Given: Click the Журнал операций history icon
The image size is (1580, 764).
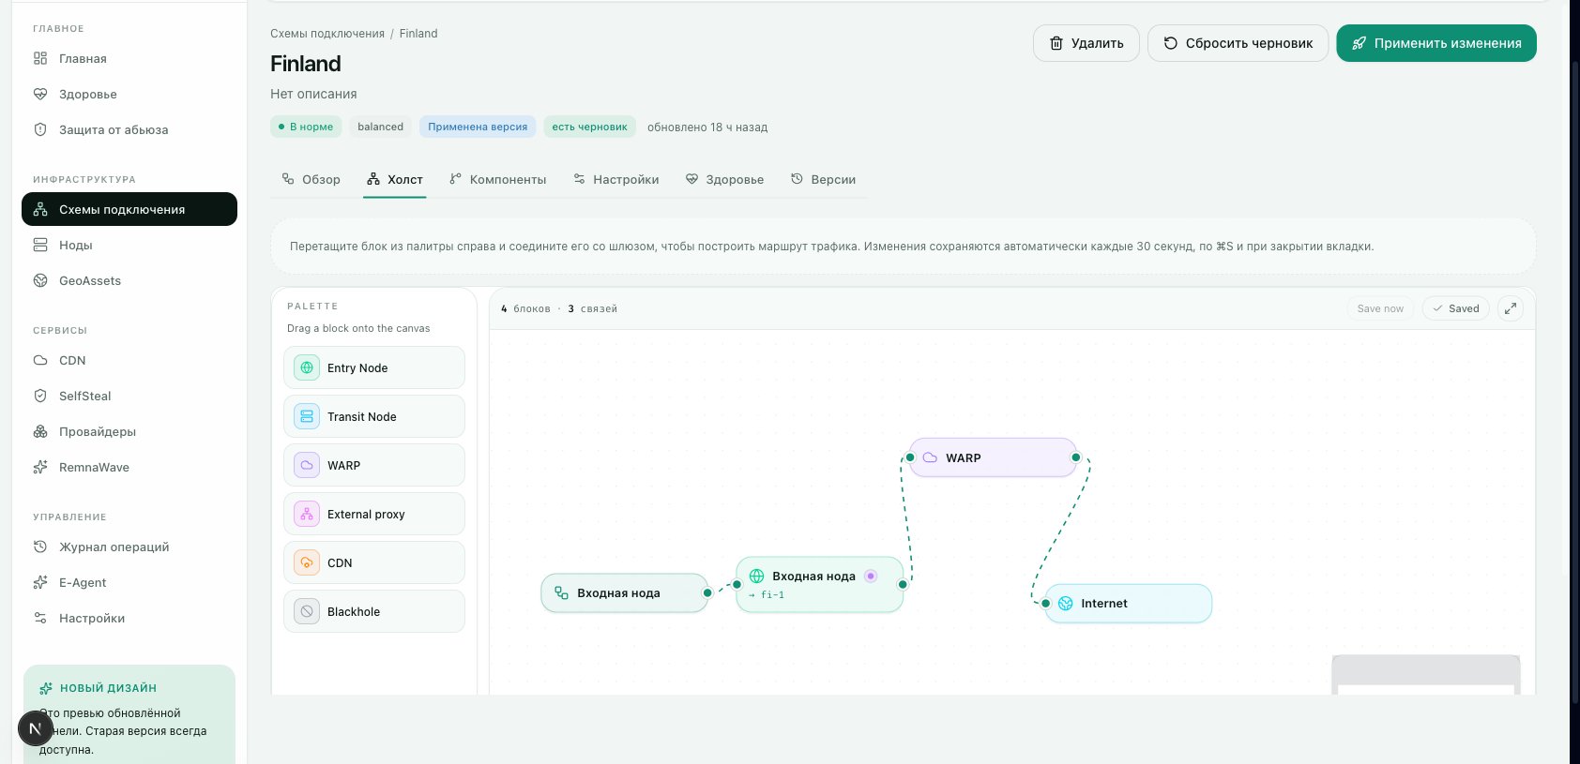Looking at the screenshot, I should (40, 547).
